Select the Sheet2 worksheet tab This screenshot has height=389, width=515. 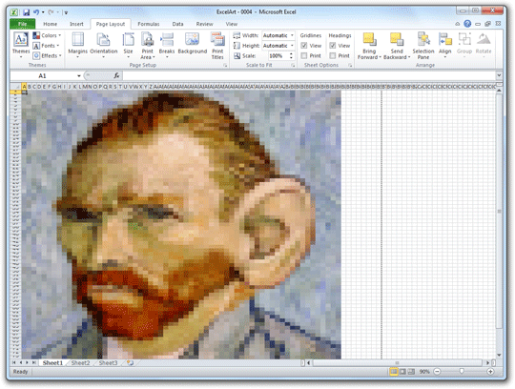[x=80, y=362]
